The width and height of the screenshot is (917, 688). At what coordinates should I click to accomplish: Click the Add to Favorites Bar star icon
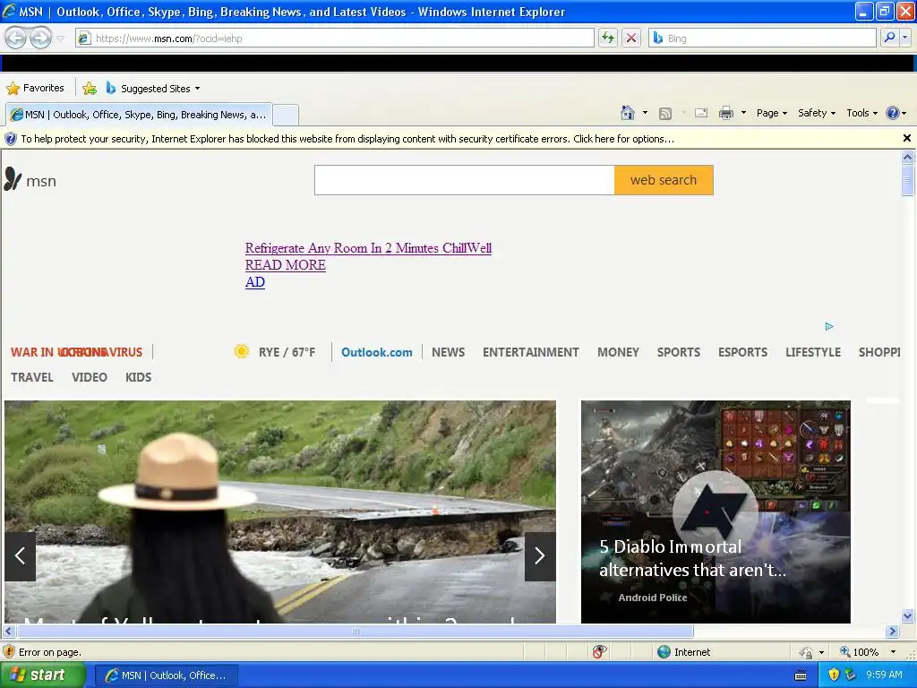pos(90,89)
